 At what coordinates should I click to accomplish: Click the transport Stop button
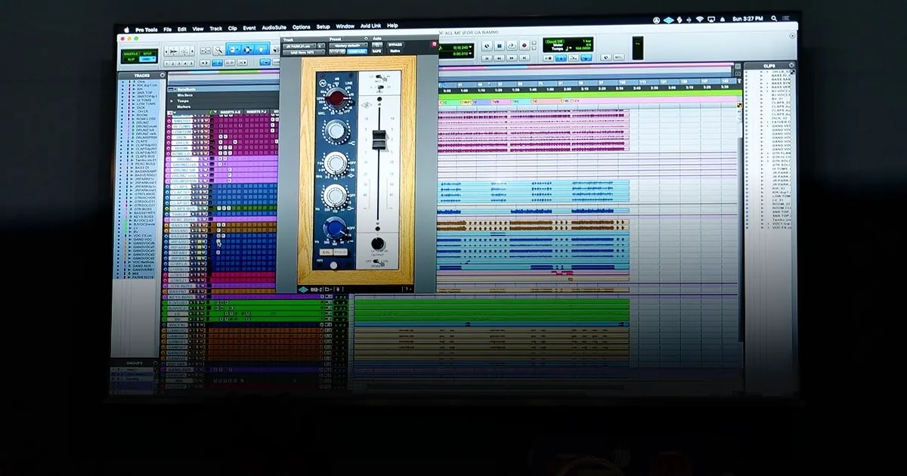click(x=499, y=45)
